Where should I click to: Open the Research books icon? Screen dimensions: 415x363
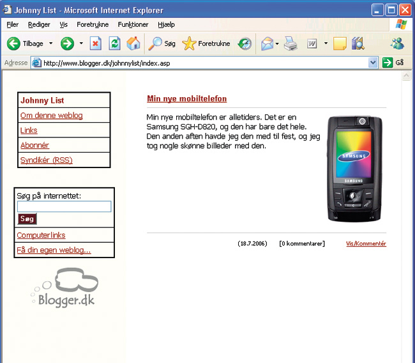click(x=358, y=43)
